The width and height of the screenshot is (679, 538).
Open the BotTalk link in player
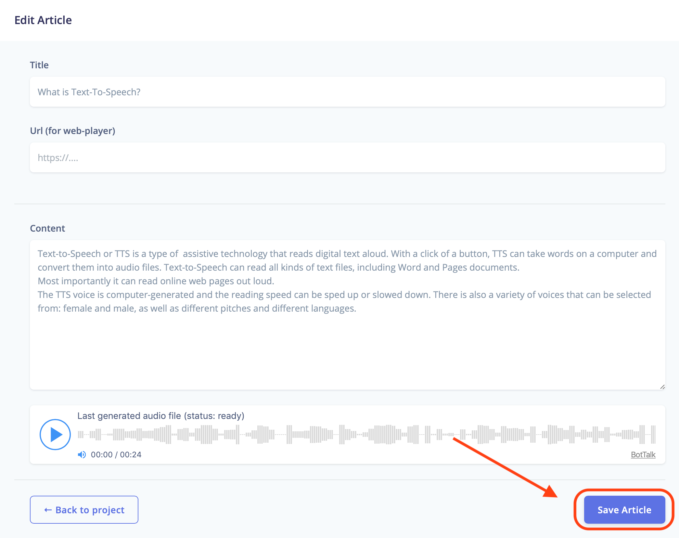(x=643, y=454)
